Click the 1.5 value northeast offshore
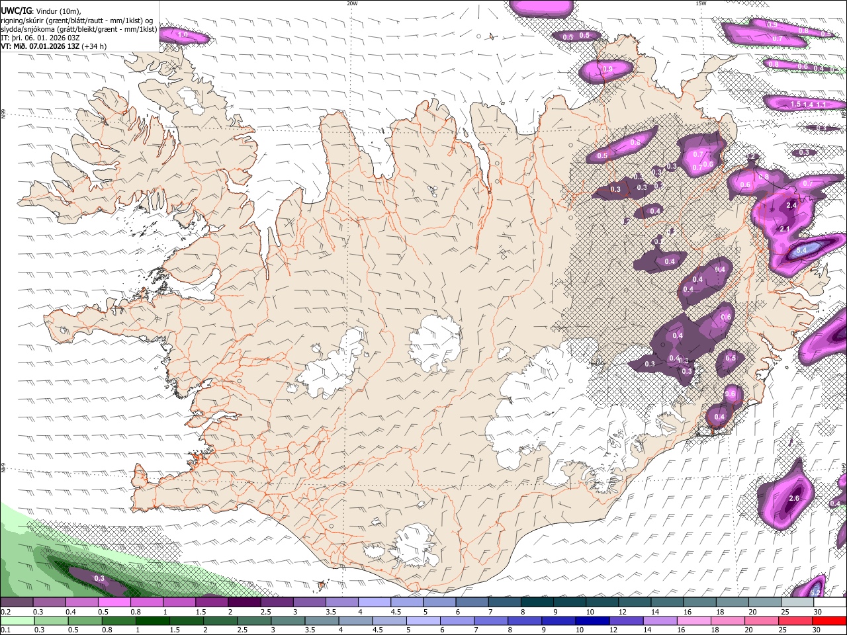Screen dimensions: 847x635 tap(796, 105)
